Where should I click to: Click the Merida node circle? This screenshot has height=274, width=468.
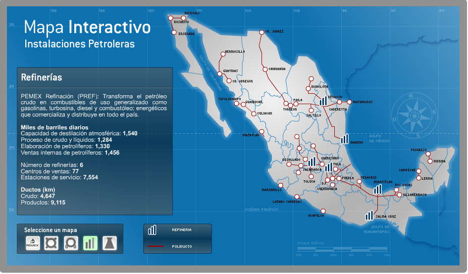[430, 161]
